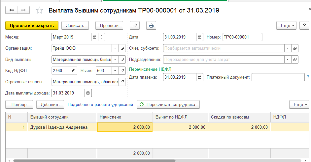311x162 pixels.
Task: Open the Код НДФЛ record via open icon
Action: pyautogui.click(x=74, y=70)
